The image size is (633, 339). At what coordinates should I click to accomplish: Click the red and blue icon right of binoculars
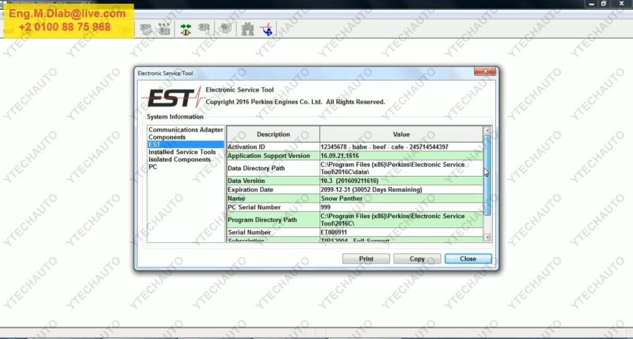267,28
